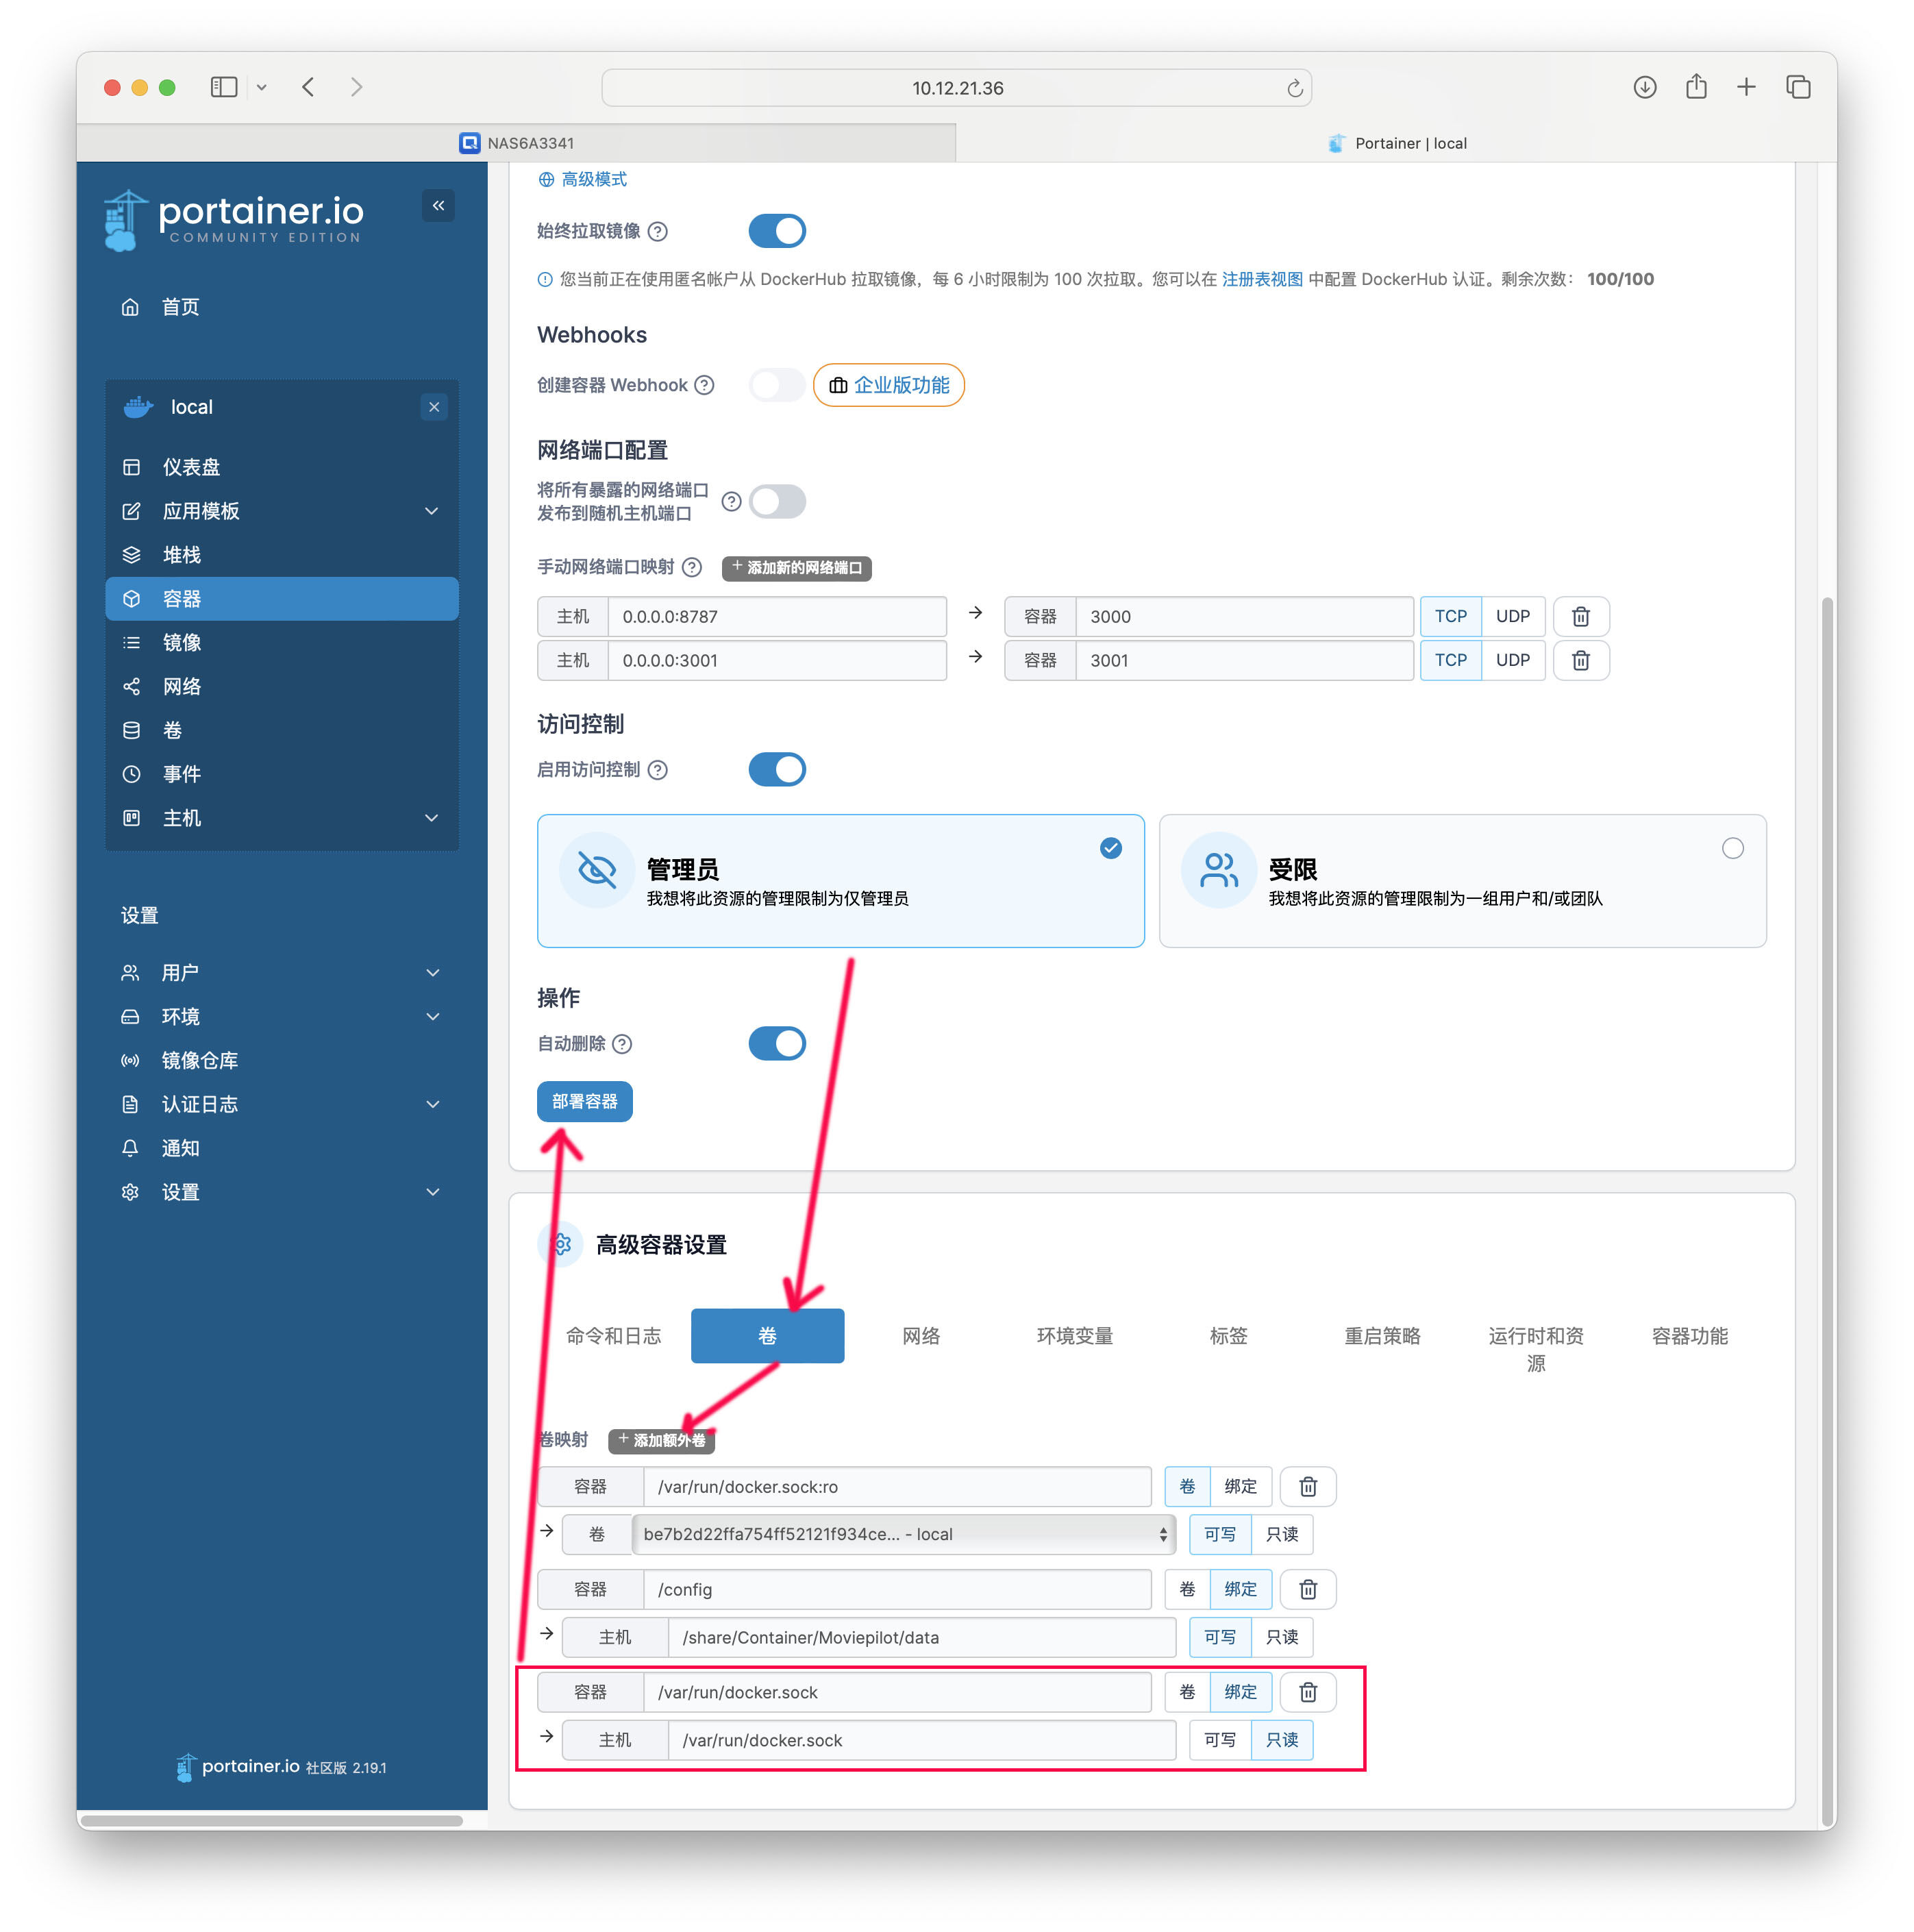Select 容器 in the sidebar

click(x=282, y=599)
